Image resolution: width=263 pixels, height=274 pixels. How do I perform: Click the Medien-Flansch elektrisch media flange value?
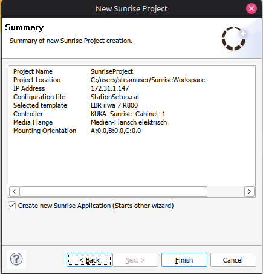tap(129, 122)
